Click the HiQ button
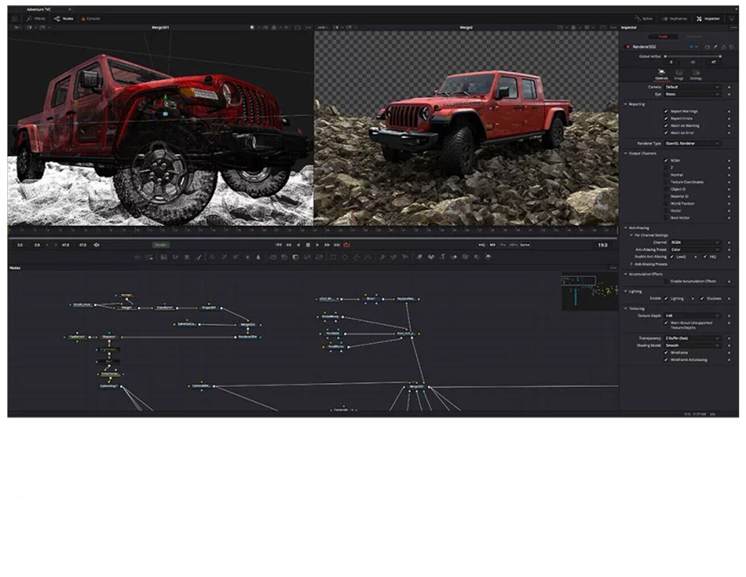Viewport: 746px width, 577px height. (x=481, y=245)
